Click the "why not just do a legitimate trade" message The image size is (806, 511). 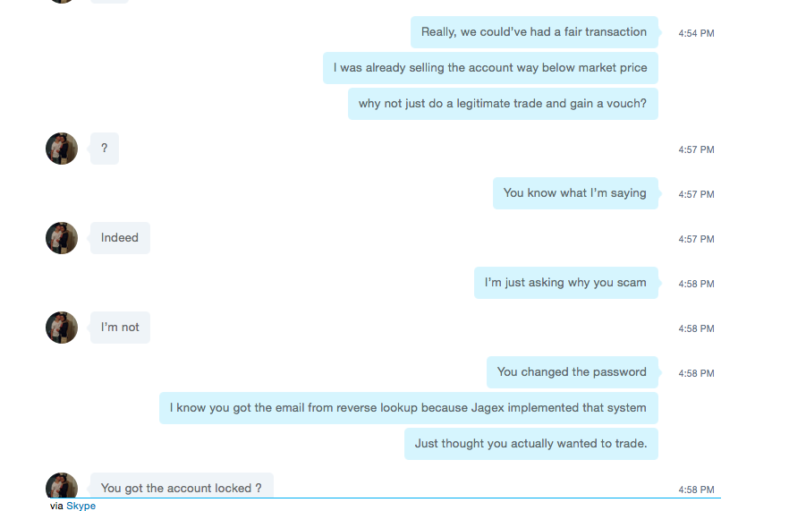pos(503,104)
